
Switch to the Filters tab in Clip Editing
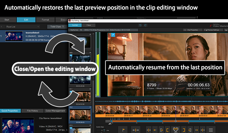pos(89,25)
